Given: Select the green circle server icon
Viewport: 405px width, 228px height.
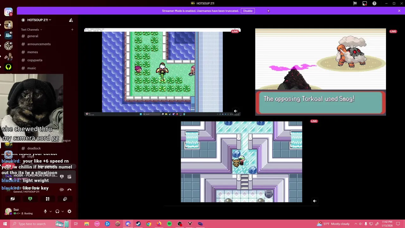Looking at the screenshot, I should [x=9, y=67].
